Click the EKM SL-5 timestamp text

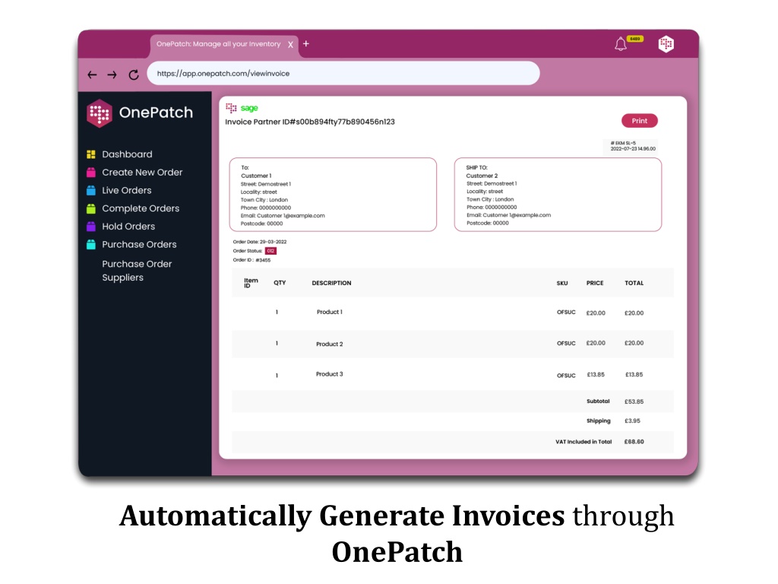[633, 146]
